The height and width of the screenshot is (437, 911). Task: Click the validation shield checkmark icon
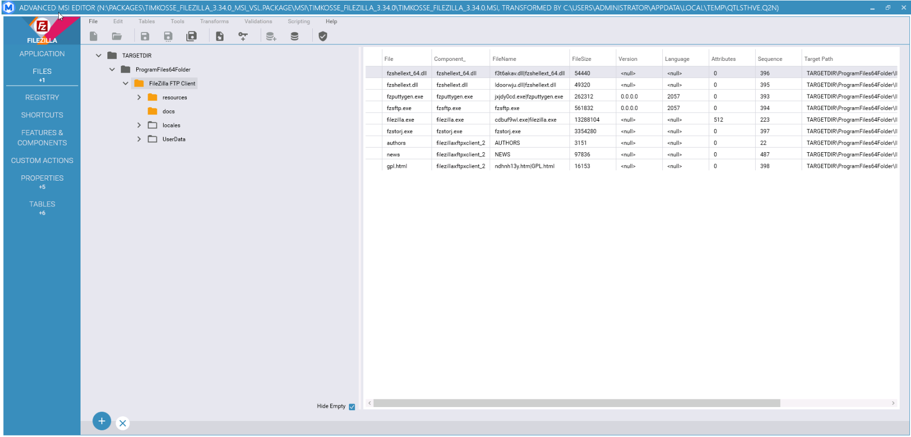point(323,36)
